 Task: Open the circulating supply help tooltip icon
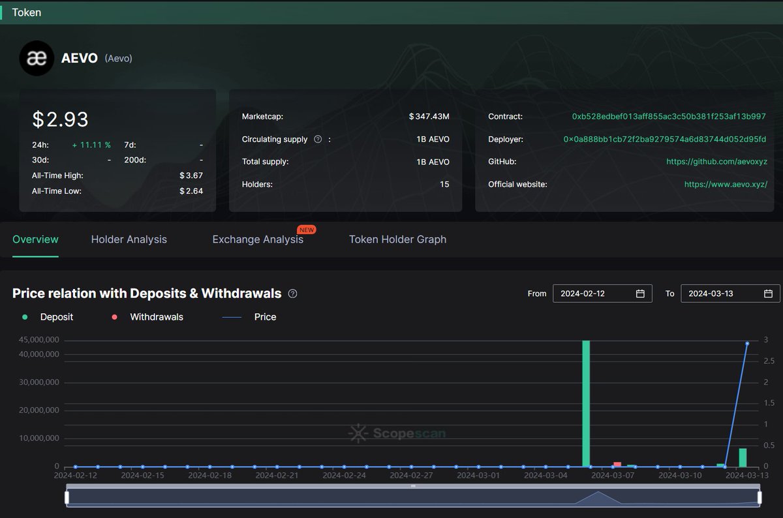318,139
